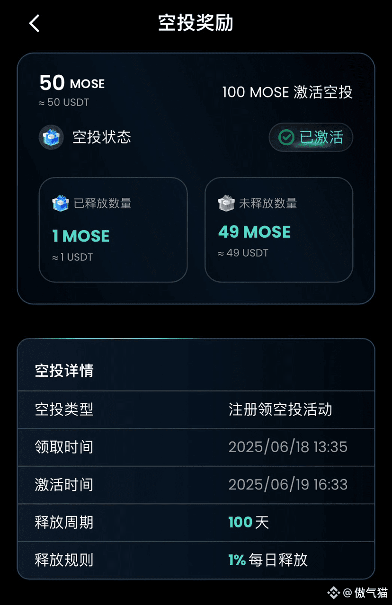
Task: Tap the 50 MOSE total amount
Action: pyautogui.click(x=72, y=83)
